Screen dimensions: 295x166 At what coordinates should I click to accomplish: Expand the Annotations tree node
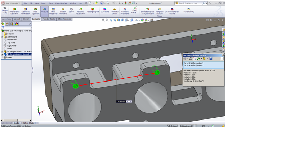[x=2, y=37]
